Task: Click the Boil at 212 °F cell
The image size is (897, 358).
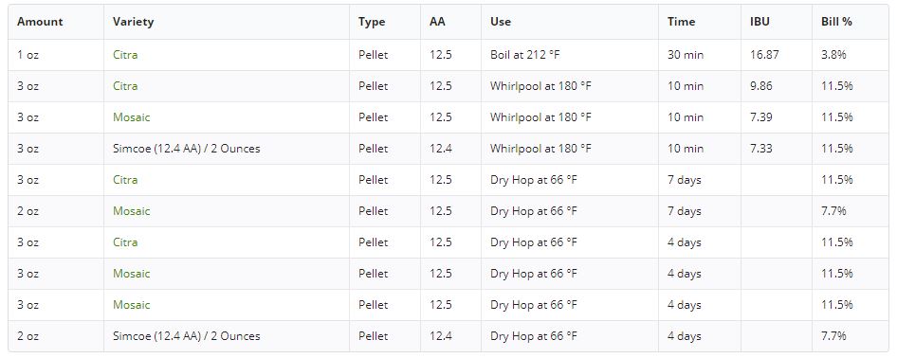Action: pyautogui.click(x=569, y=55)
